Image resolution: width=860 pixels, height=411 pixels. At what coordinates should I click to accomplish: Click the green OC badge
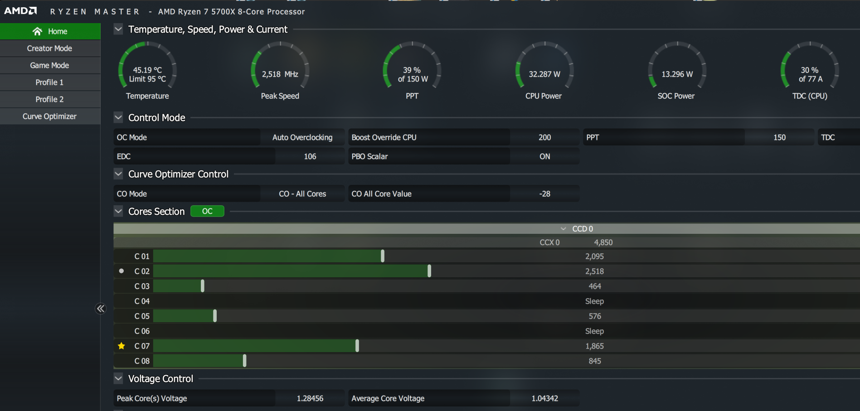[207, 211]
